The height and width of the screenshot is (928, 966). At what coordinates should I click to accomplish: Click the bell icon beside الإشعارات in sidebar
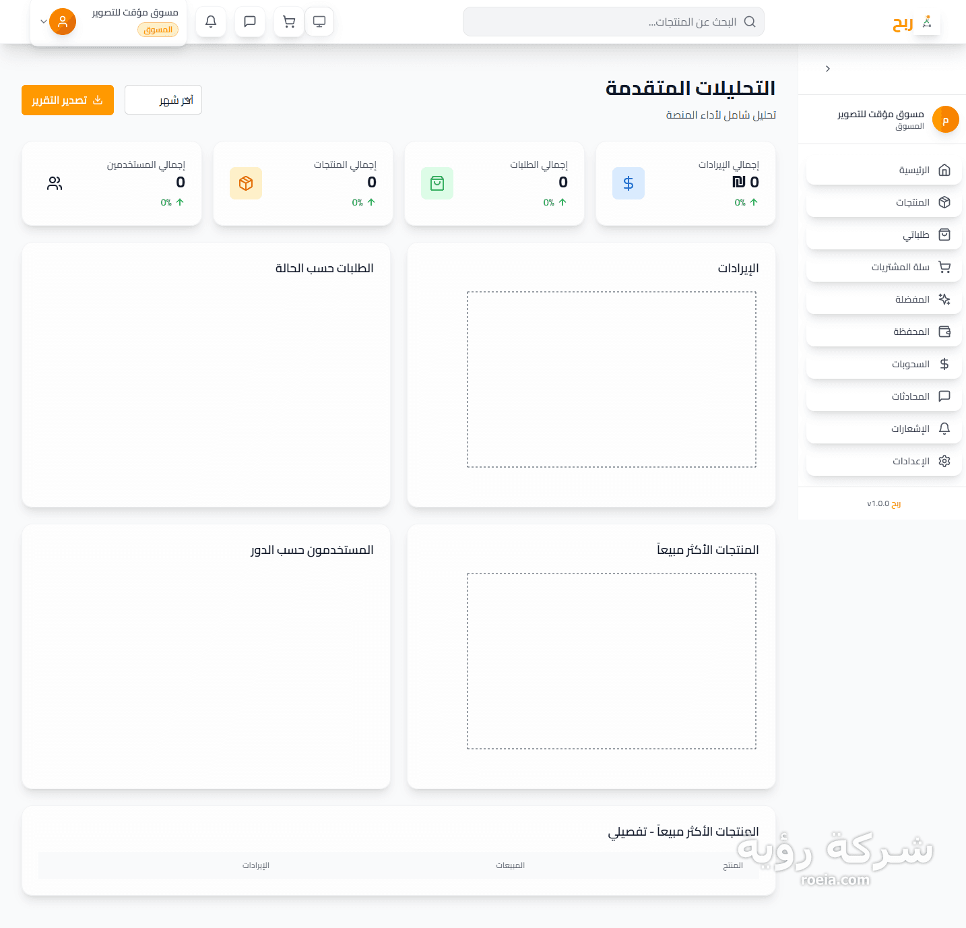click(944, 429)
